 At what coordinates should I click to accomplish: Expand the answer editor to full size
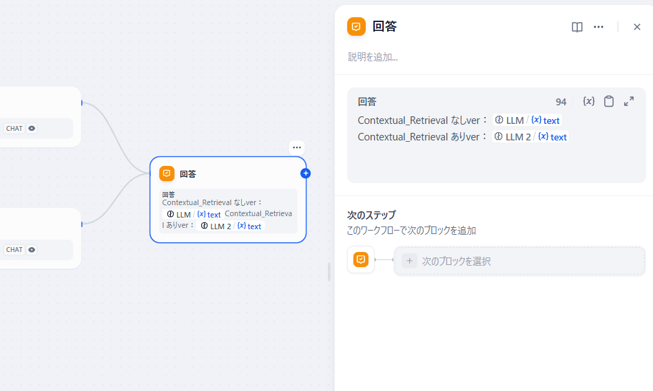click(x=629, y=101)
